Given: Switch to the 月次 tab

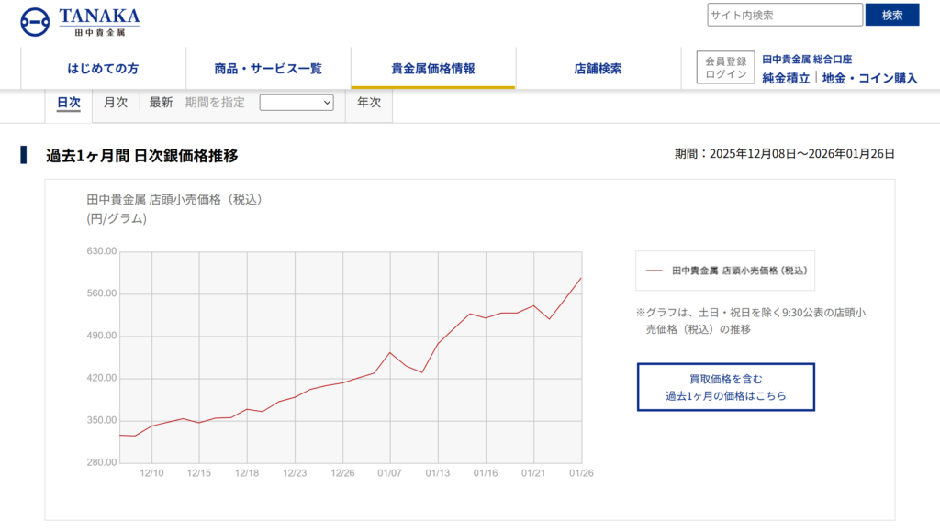Looking at the screenshot, I should 116,103.
